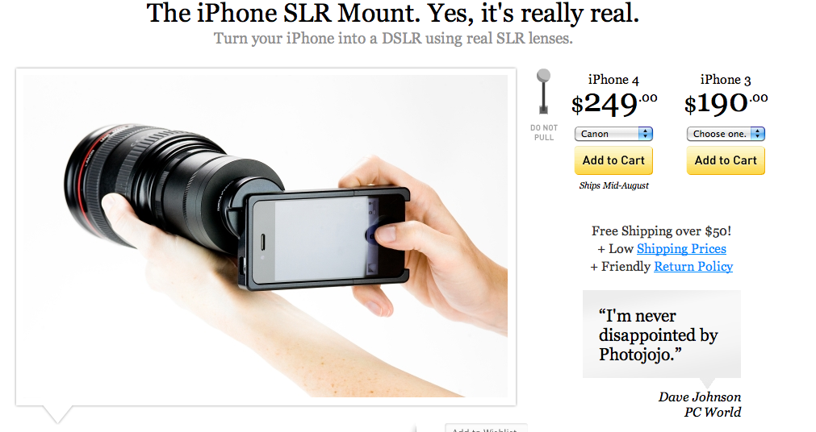Click the $190.00 price

pyautogui.click(x=726, y=104)
